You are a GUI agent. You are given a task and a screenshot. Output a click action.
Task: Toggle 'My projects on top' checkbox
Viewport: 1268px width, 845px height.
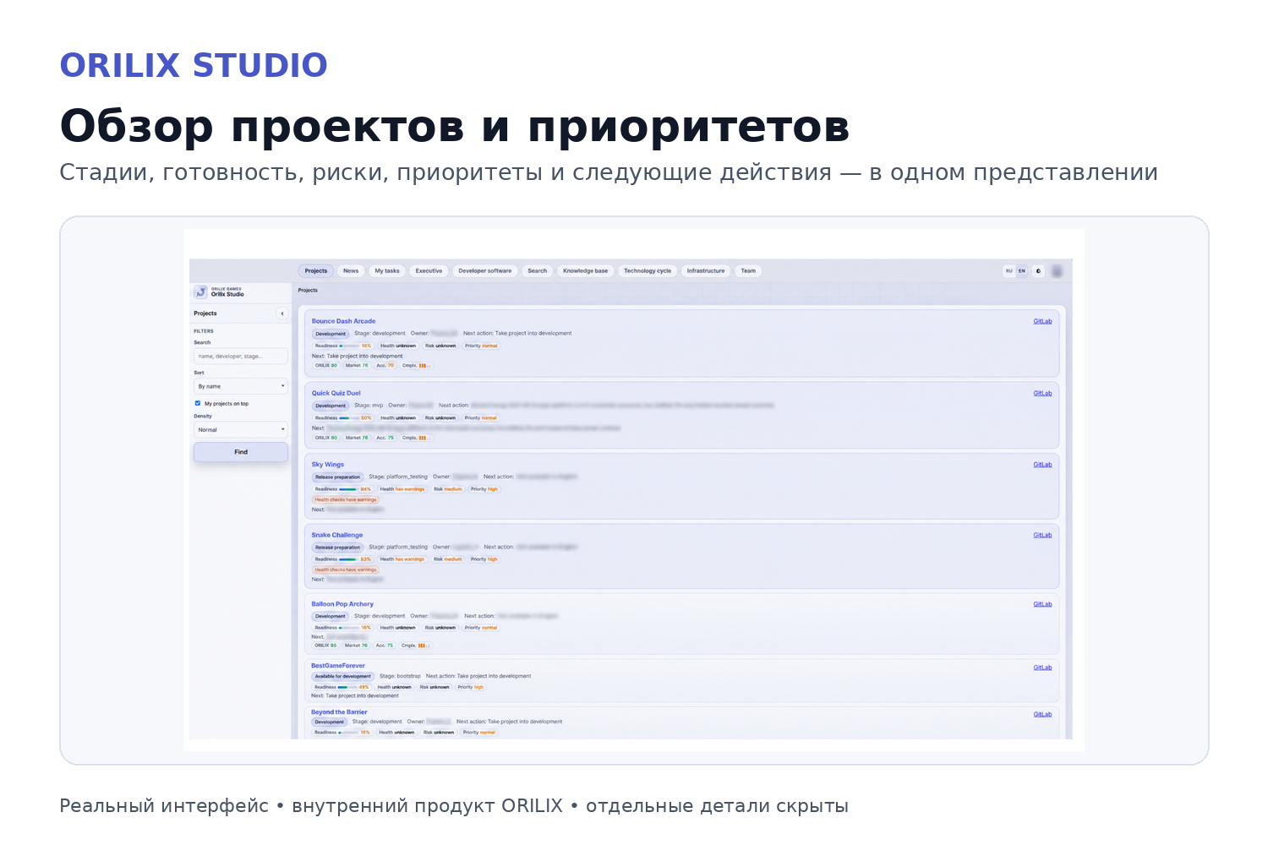pyautogui.click(x=198, y=403)
